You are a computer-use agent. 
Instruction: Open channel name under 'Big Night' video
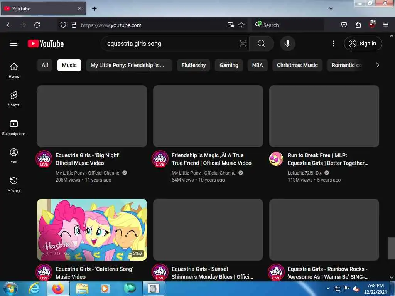point(88,173)
